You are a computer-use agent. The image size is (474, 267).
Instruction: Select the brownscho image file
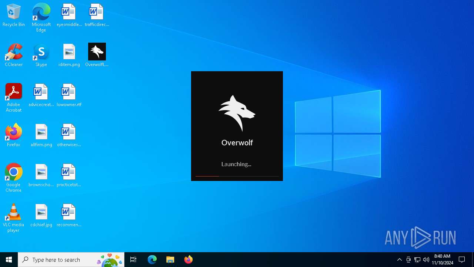(41, 175)
